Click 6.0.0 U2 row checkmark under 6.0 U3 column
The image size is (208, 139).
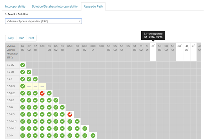click(x=77, y=121)
